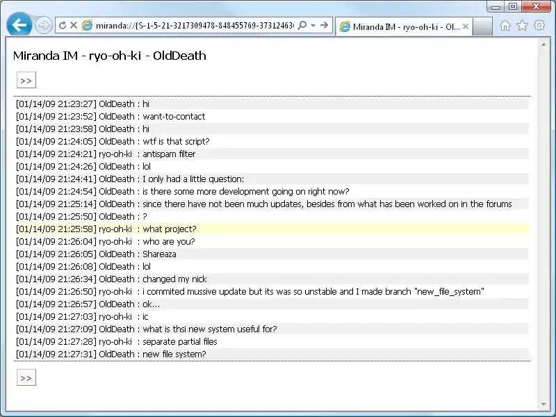Click the last message 'new file system?'

[174, 354]
